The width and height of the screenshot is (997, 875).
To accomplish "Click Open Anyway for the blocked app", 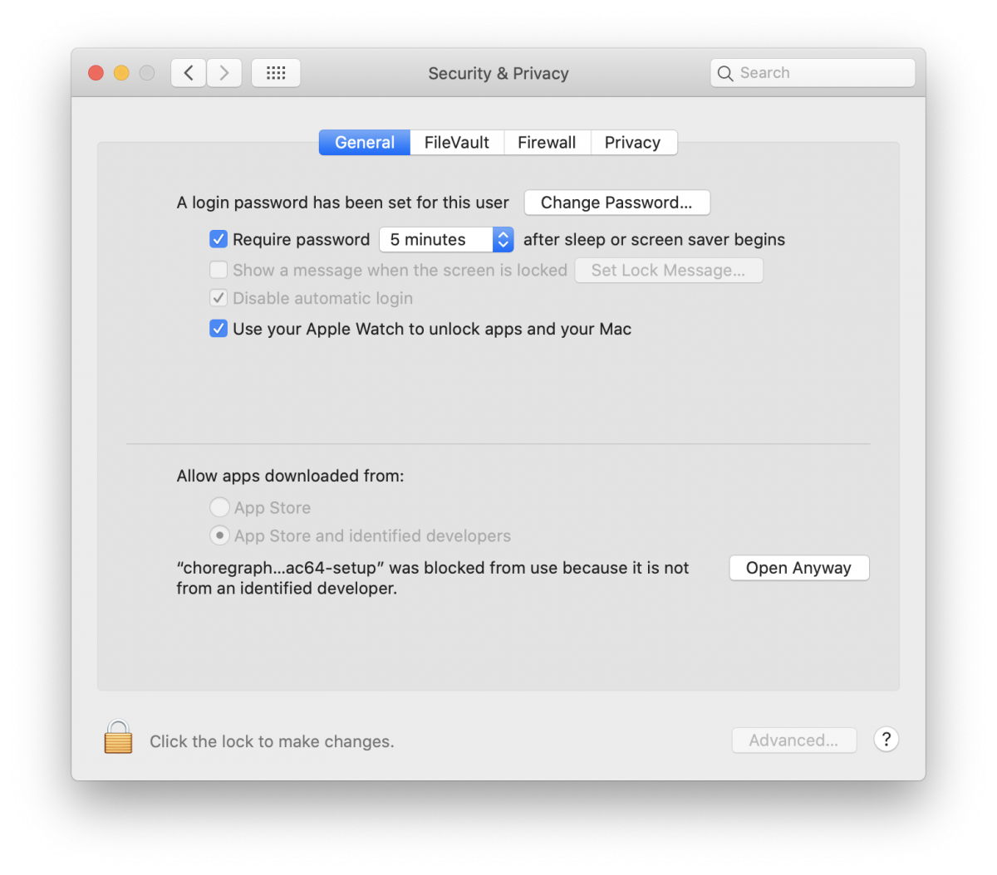I will pos(798,568).
